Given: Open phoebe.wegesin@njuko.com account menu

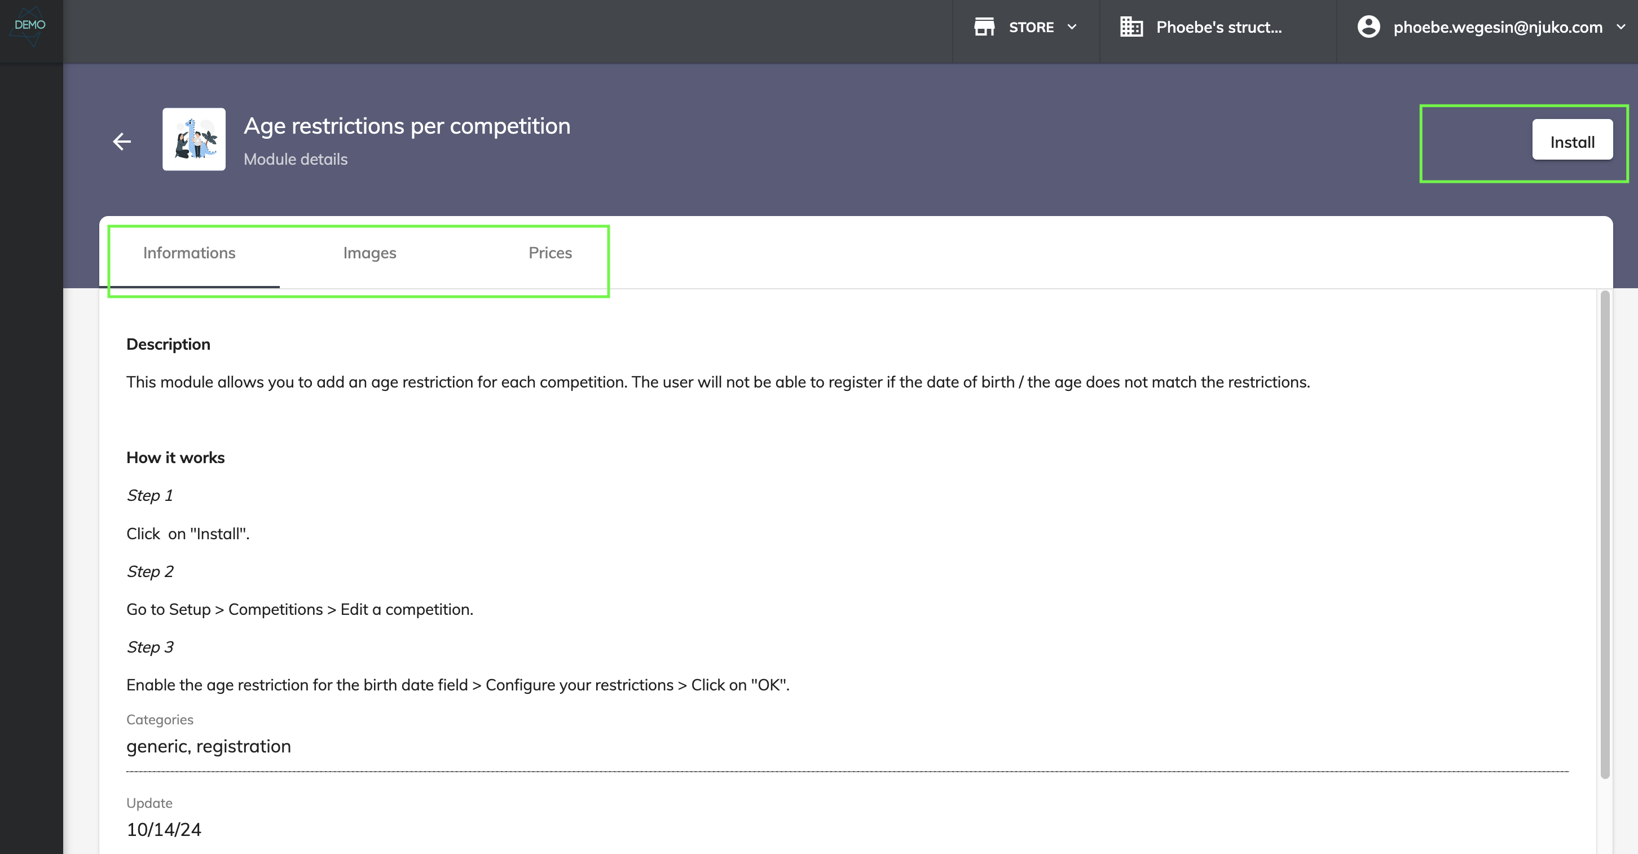Looking at the screenshot, I should click(x=1488, y=27).
